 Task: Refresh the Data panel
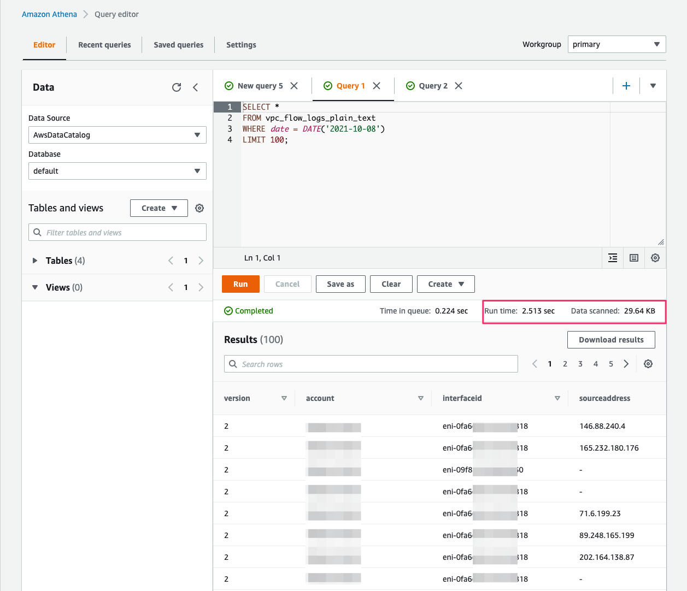pos(177,87)
